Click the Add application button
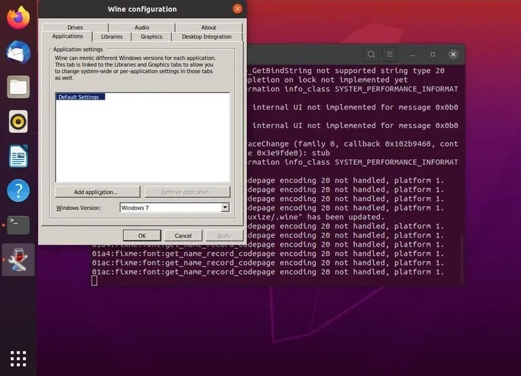 click(97, 192)
